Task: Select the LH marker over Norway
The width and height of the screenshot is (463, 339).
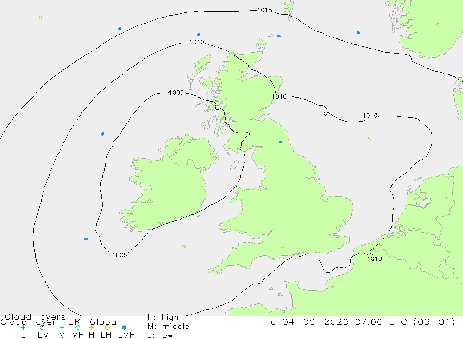Action: click(x=438, y=25)
